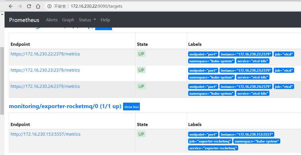The height and width of the screenshot is (155, 301).
Task: Collapse exporter-rocketmq group with show less
Action: [131, 107]
